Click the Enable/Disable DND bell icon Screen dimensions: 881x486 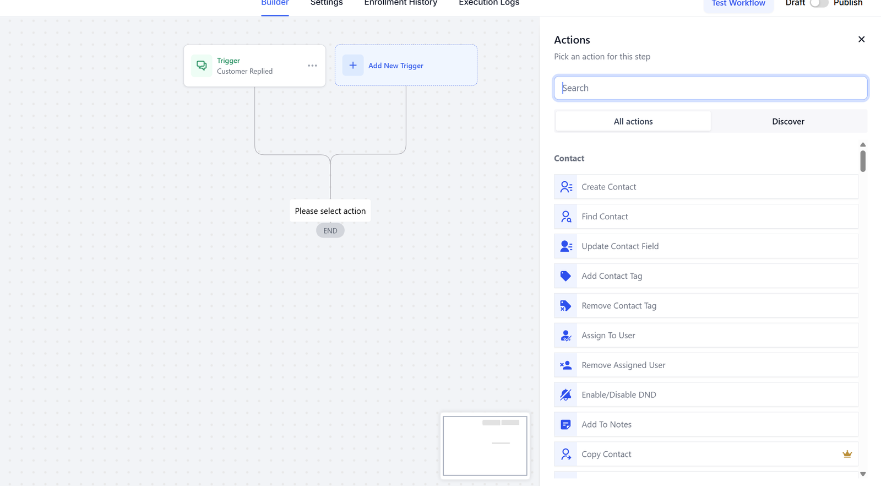(x=565, y=395)
